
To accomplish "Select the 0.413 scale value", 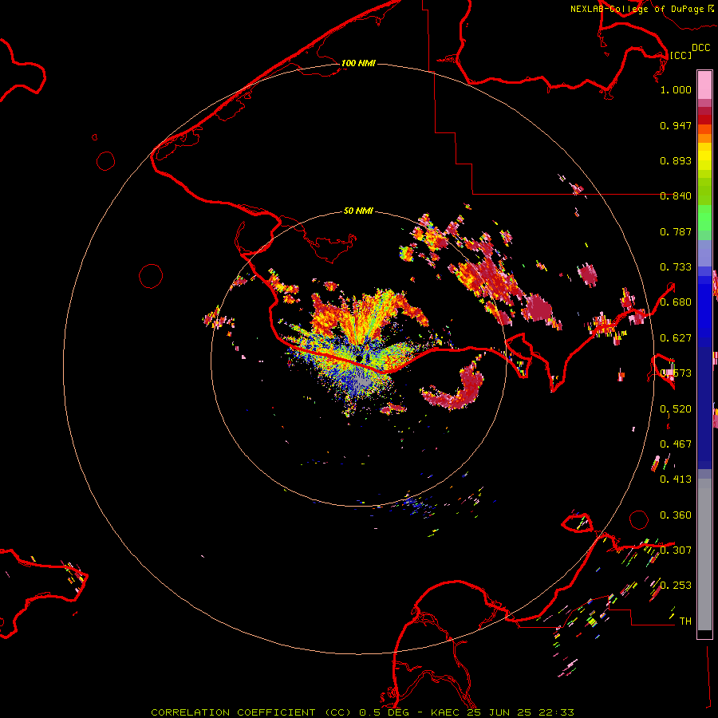I will point(676,479).
